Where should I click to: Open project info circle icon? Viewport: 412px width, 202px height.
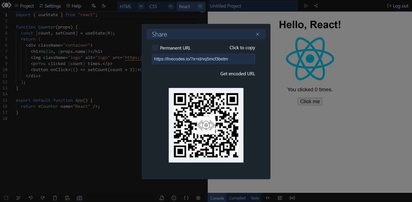(x=174, y=198)
